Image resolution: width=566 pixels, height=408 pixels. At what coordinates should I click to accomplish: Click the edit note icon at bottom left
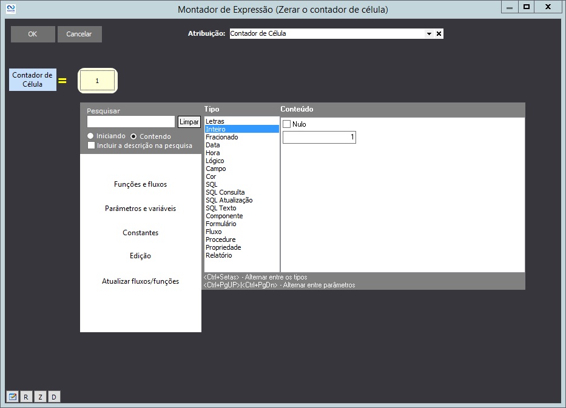tap(12, 396)
